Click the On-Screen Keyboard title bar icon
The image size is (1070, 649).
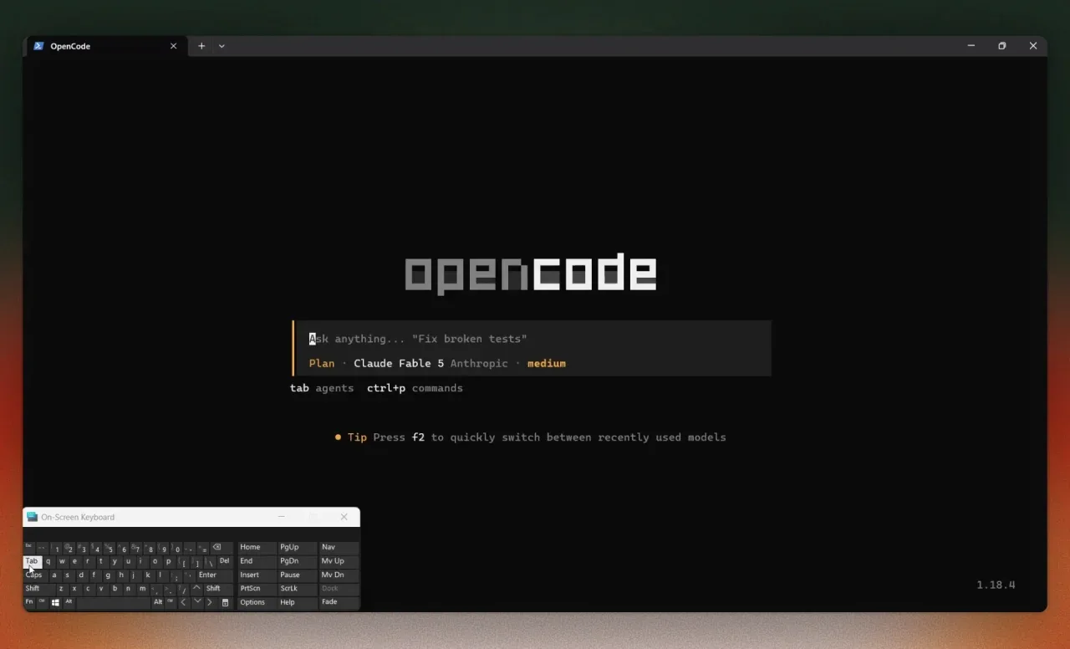coord(32,517)
